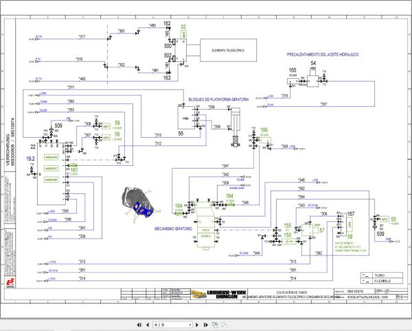Click component number 22
The image size is (412, 331).
(x=33, y=147)
